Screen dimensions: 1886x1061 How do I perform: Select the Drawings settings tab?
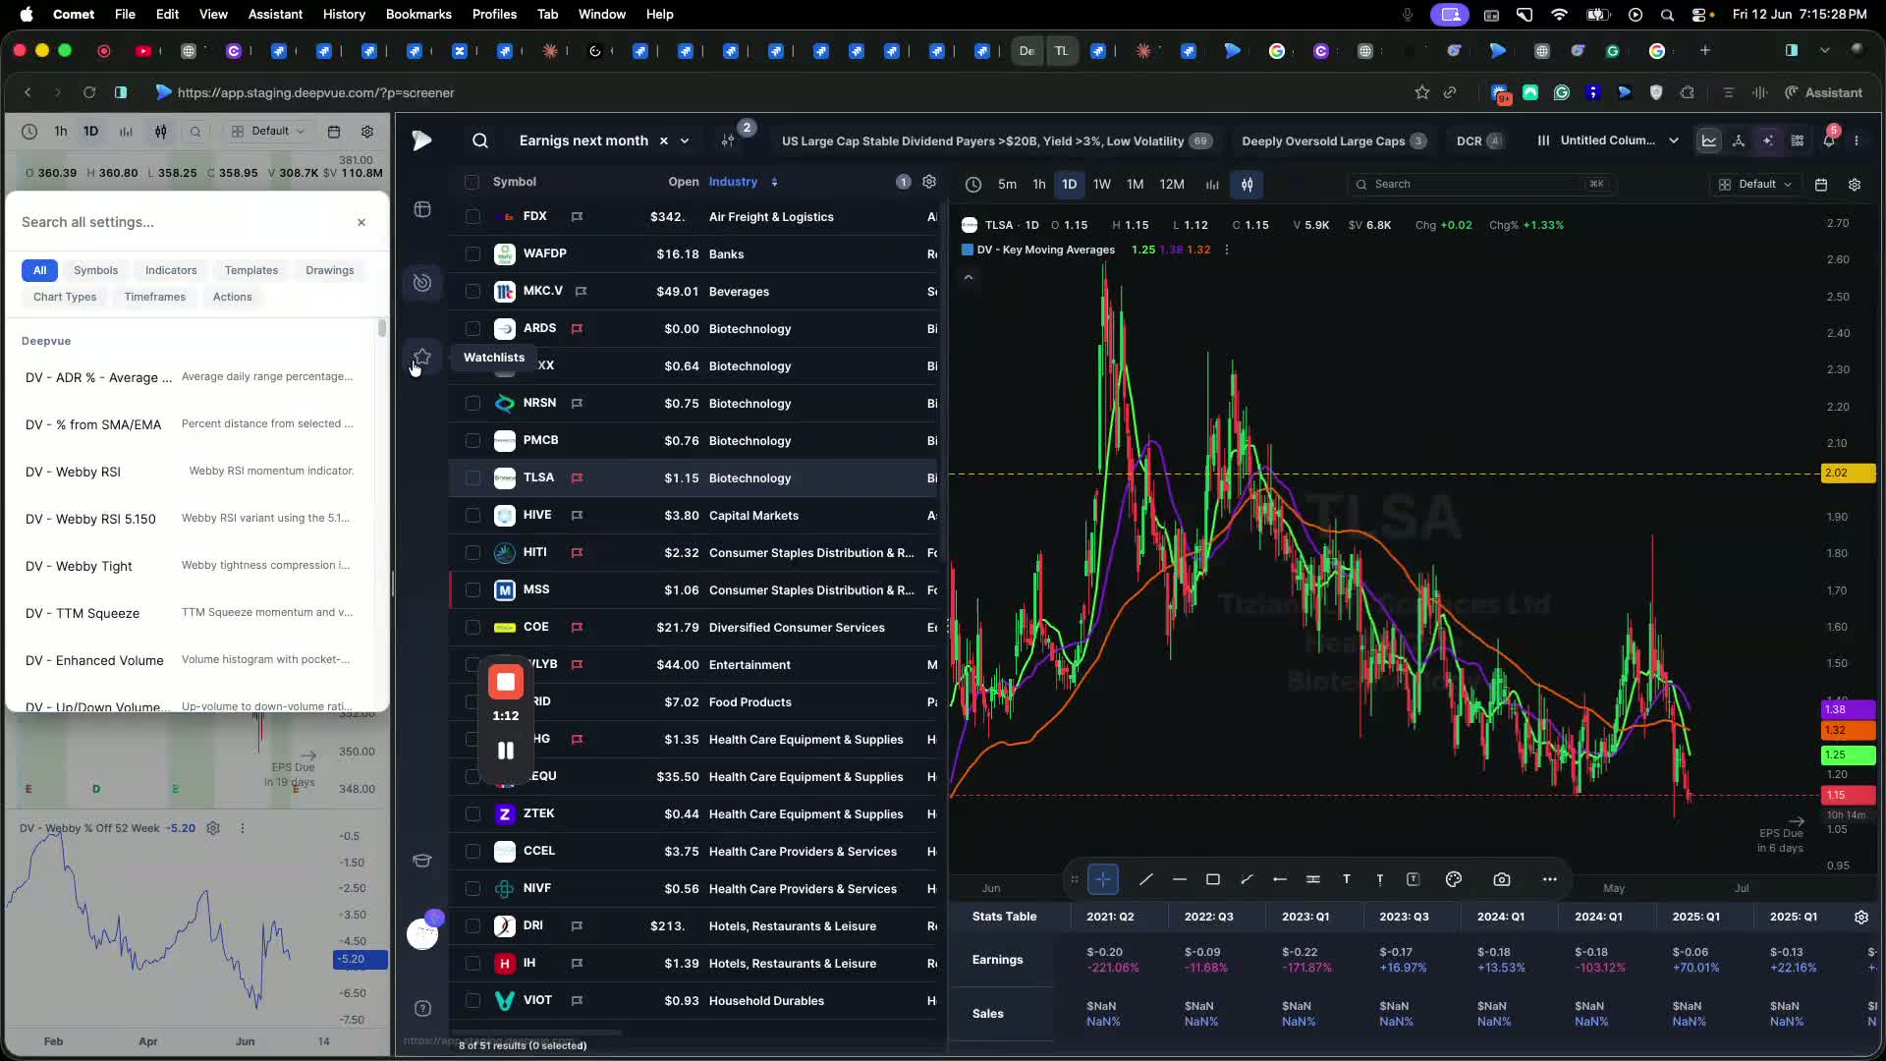(x=330, y=270)
